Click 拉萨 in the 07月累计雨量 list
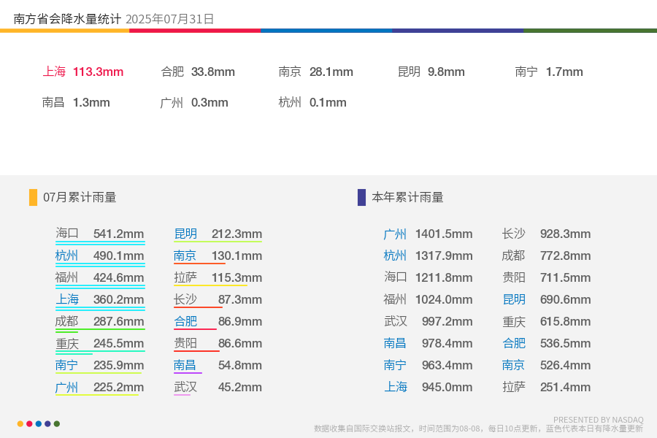 185,277
